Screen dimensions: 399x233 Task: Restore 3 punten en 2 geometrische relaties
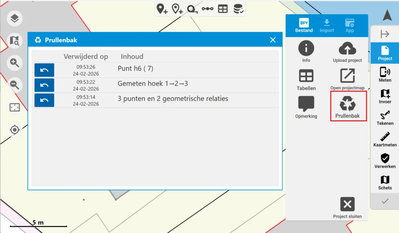tap(44, 100)
